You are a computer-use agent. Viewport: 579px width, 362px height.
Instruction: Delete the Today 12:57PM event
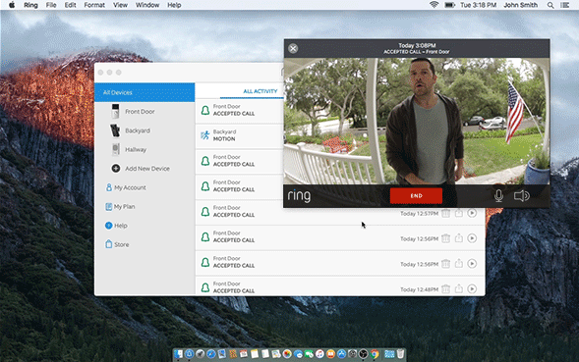445,213
